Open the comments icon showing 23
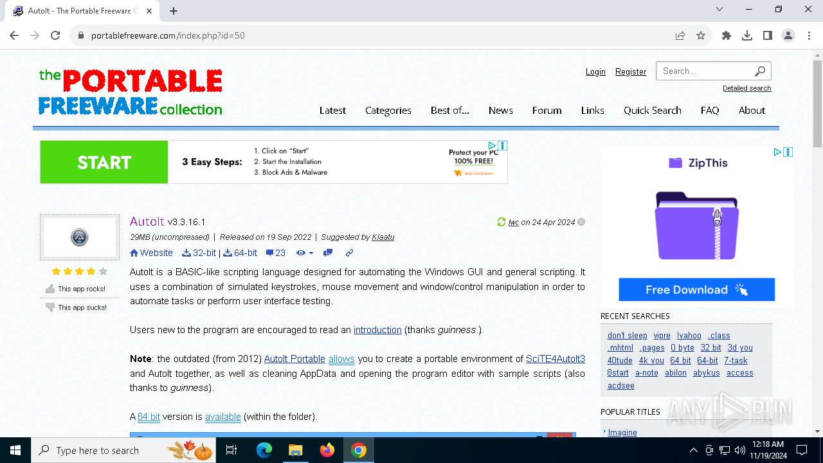 [276, 253]
